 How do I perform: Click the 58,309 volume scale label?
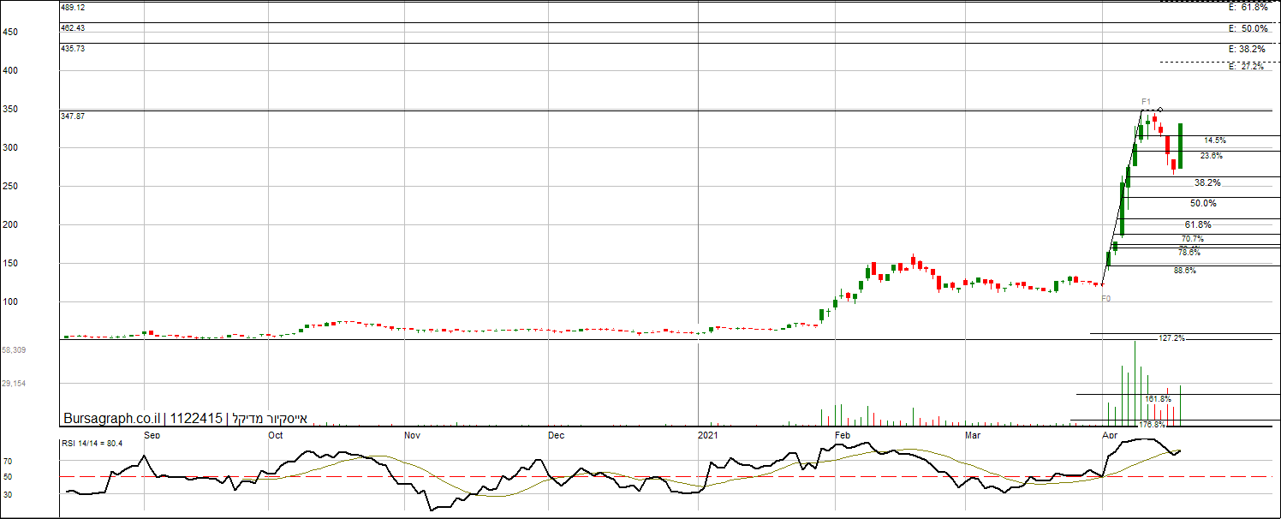point(14,350)
